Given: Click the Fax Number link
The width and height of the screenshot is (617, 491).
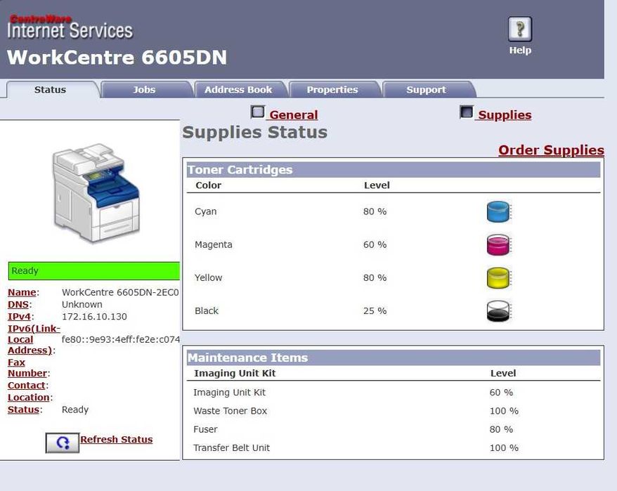Looking at the screenshot, I should pos(27,368).
